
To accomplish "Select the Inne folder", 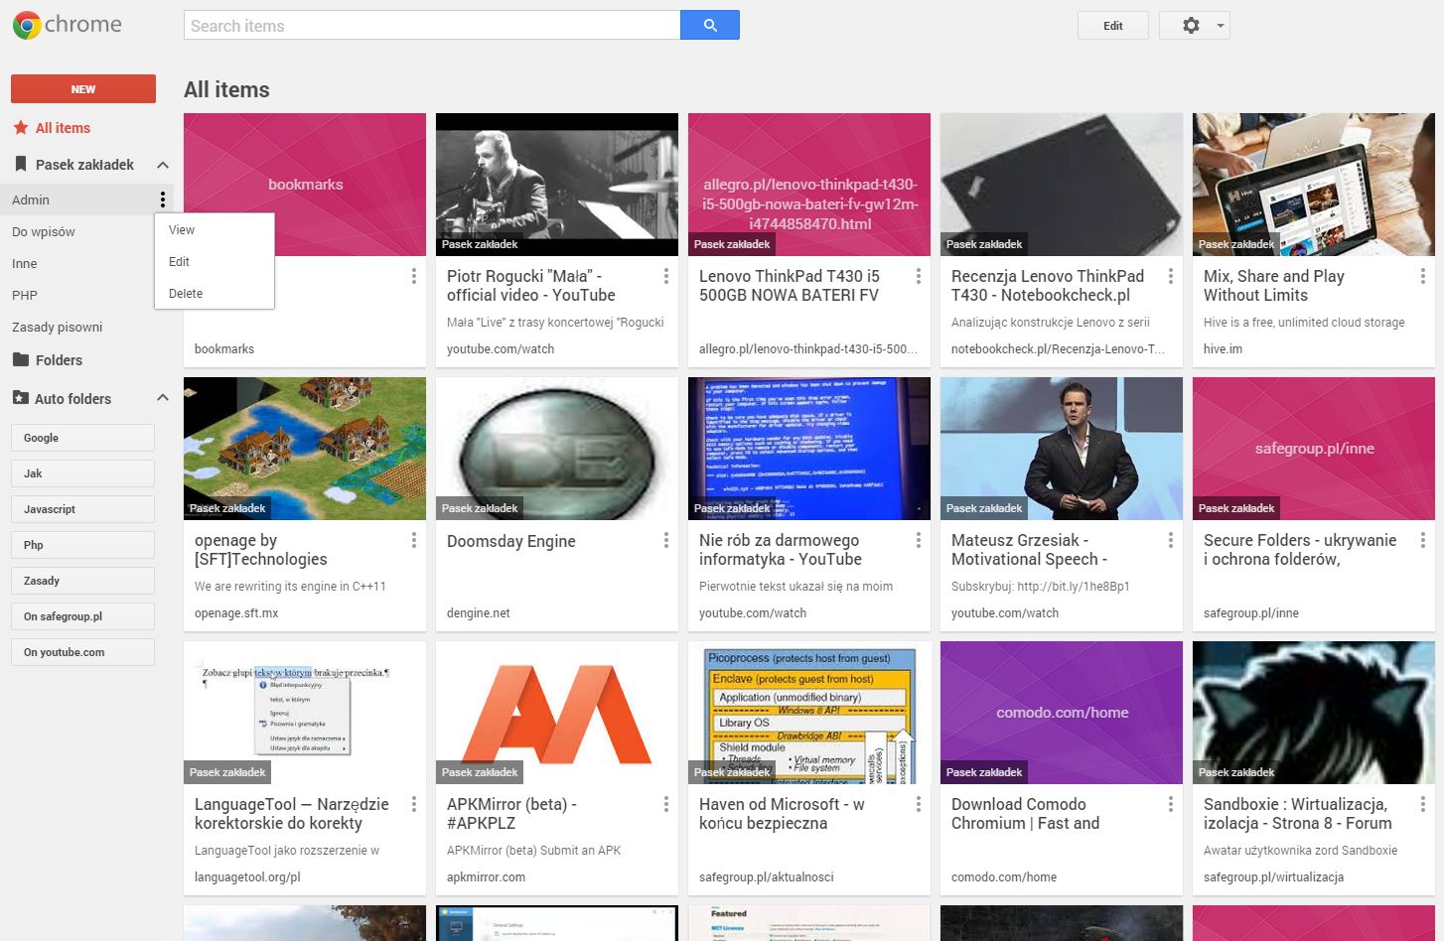I will (25, 264).
